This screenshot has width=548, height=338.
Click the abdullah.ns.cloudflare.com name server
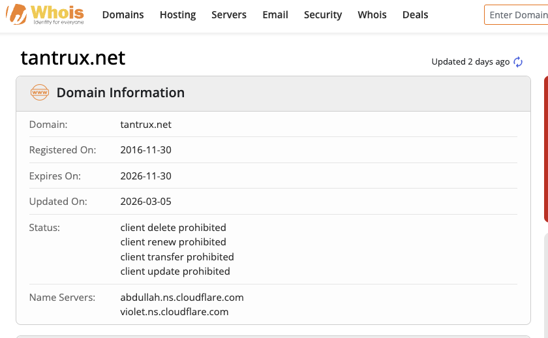[x=182, y=298]
